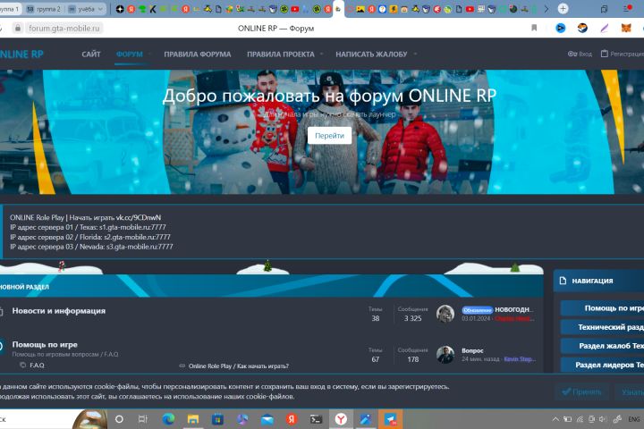644x429 pixels.
Task: Click the folder icon beside F.A.Q
Action: (x=22, y=365)
